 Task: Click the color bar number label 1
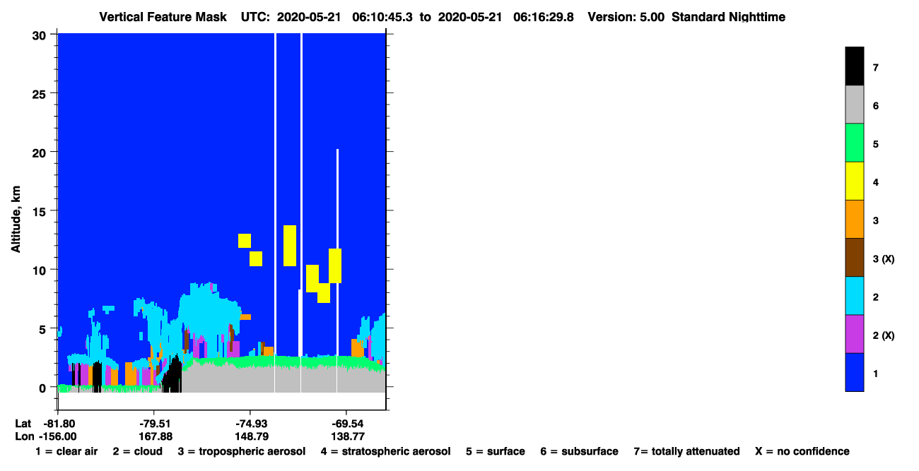pyautogui.click(x=876, y=374)
